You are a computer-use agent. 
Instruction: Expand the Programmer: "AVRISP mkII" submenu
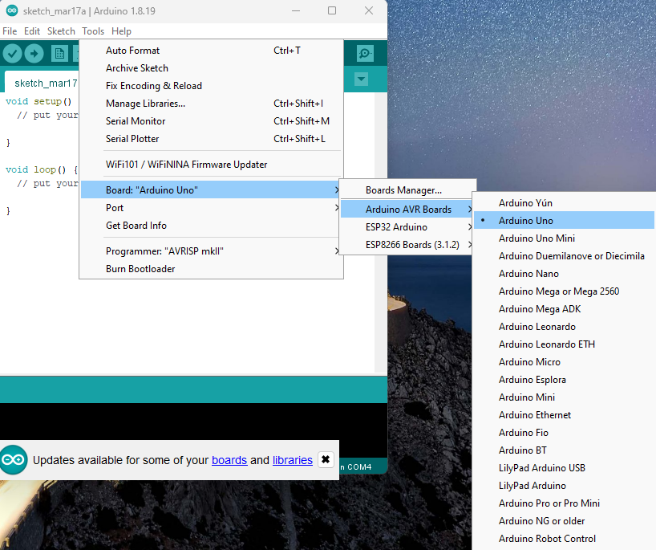[x=211, y=251]
